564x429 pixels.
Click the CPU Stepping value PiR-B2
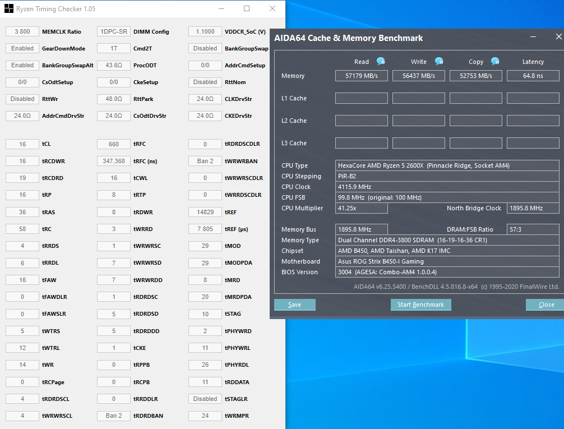coord(447,176)
